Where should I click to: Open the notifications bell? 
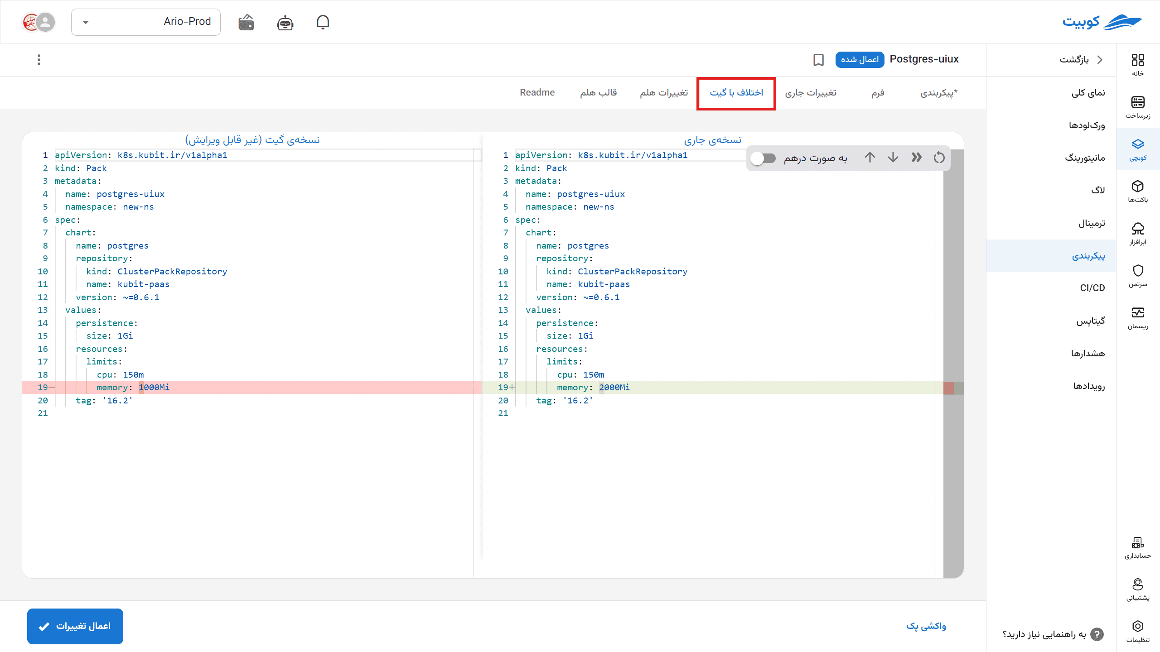pyautogui.click(x=323, y=22)
